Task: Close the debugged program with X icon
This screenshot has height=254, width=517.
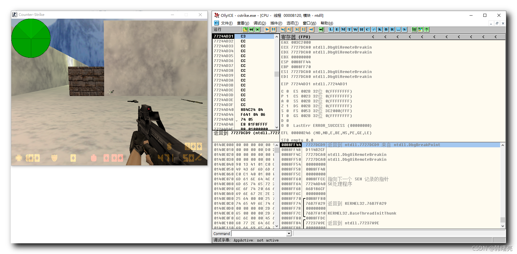Action: coord(258,29)
